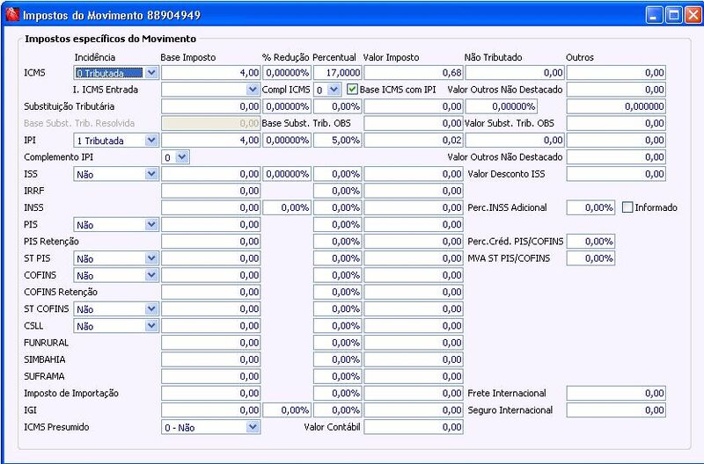Minimize the Impostos do Movimento window
Viewport: 704px width, 464px height.
pos(654,15)
